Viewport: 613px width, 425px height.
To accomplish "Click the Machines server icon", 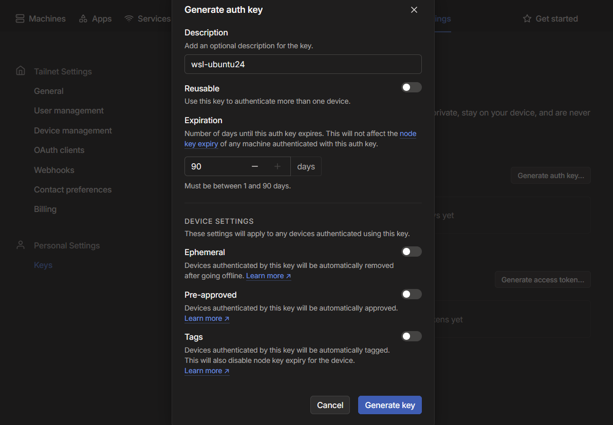I will pyautogui.click(x=20, y=18).
